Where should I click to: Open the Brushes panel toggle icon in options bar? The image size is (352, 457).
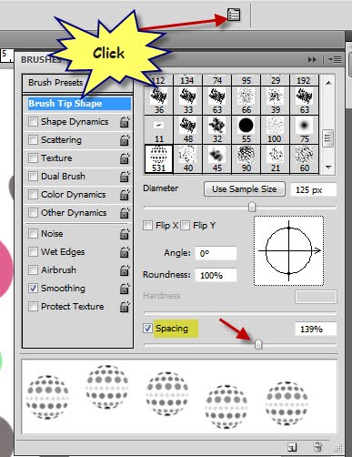(x=234, y=15)
